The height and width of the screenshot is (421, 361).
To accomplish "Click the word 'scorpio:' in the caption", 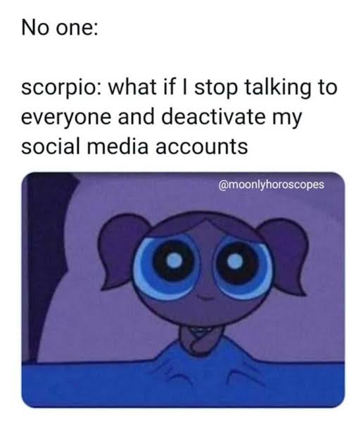I will tap(62, 88).
